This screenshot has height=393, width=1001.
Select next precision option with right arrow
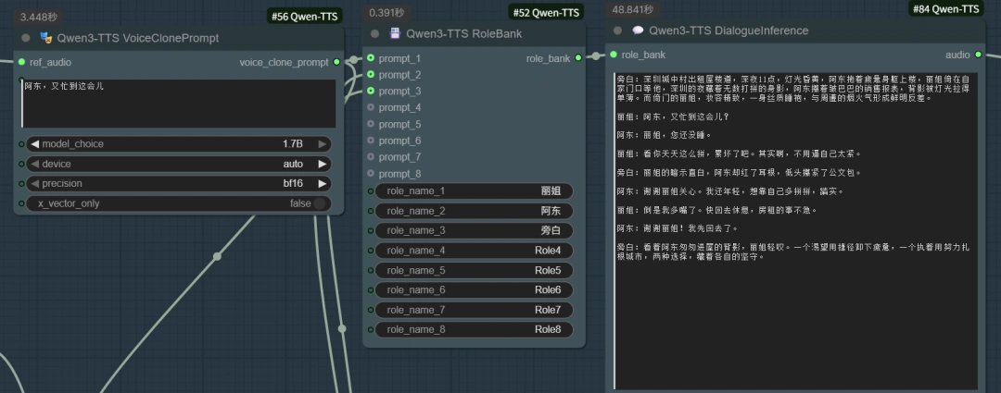[323, 183]
